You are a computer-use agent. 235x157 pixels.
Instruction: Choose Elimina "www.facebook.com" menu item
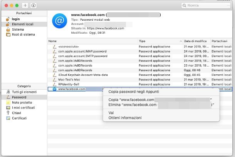click(161, 105)
